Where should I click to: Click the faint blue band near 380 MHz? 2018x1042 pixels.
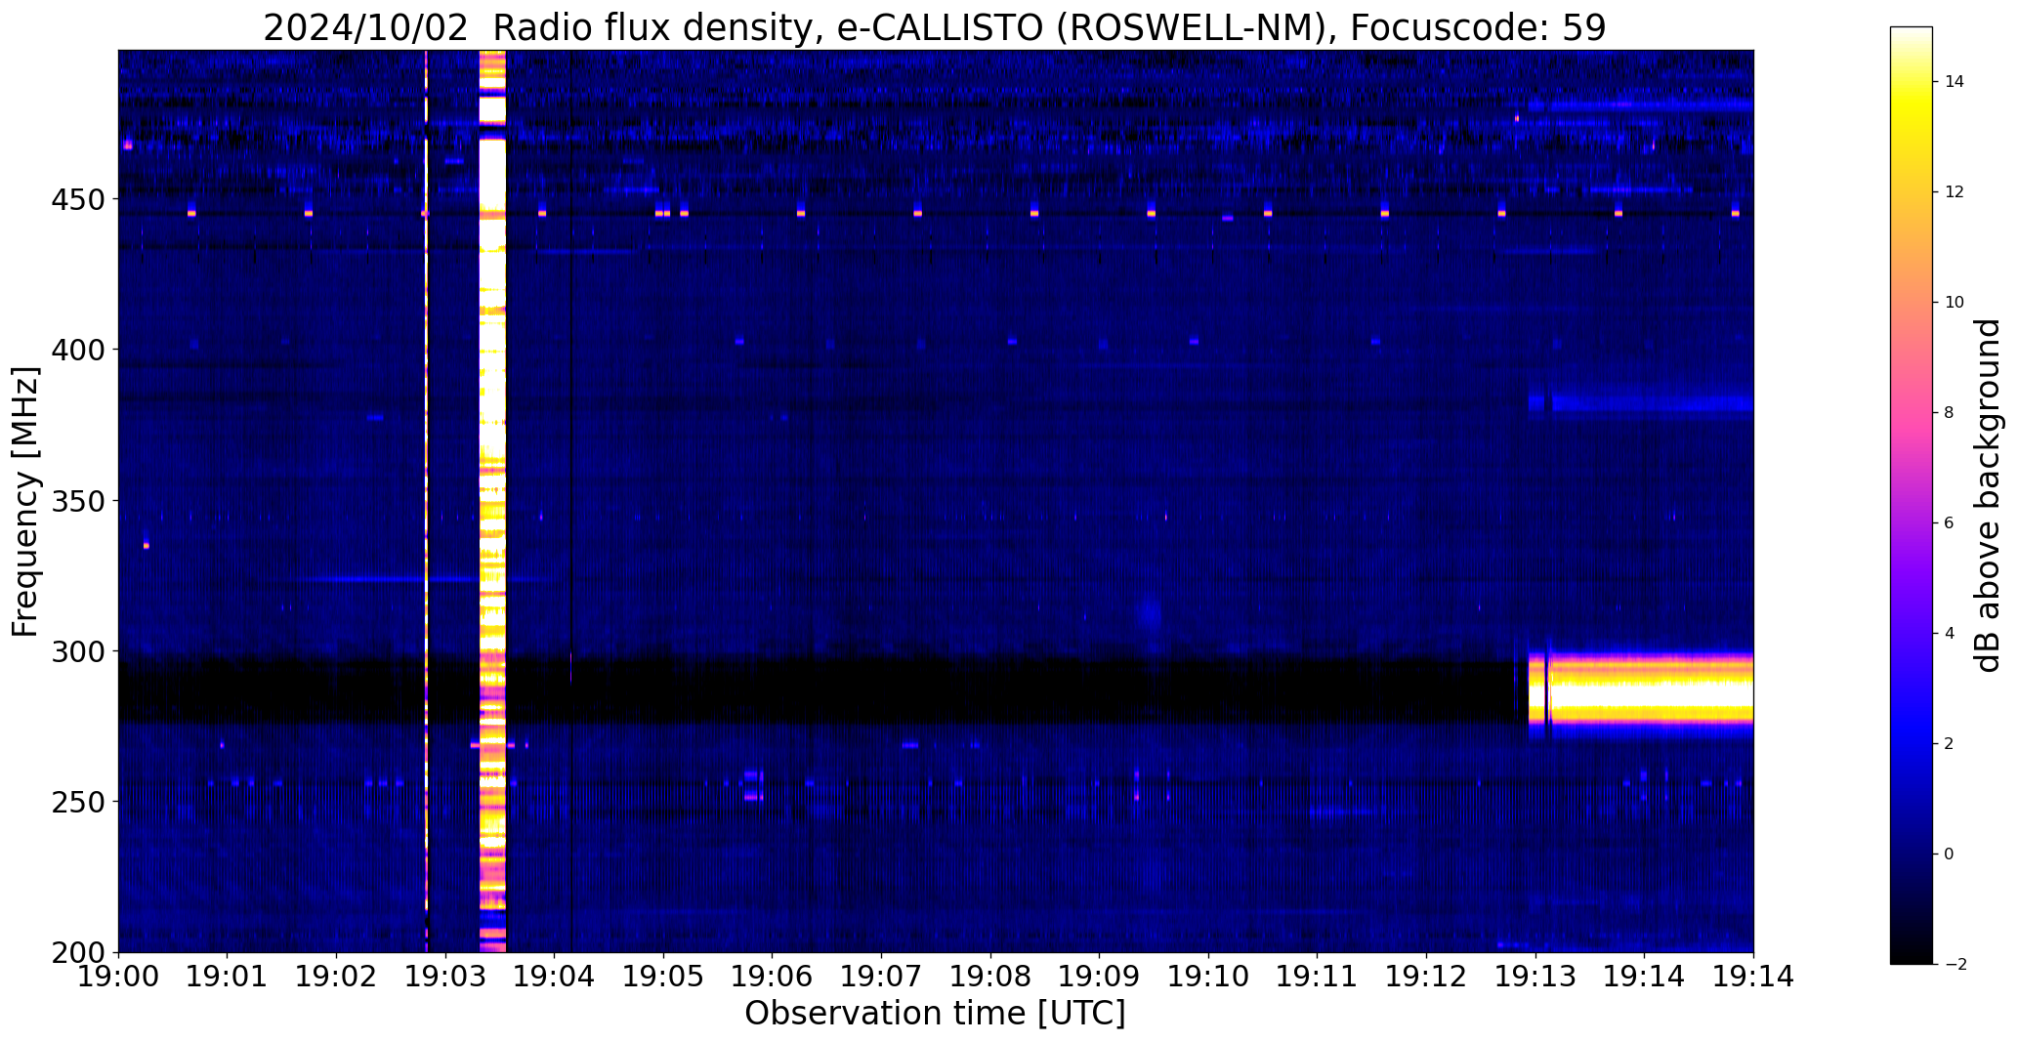point(1641,403)
